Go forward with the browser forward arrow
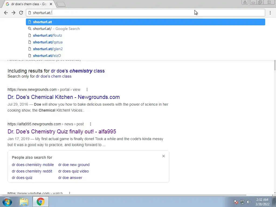Viewport: 276px width, 207px height. (13, 13)
